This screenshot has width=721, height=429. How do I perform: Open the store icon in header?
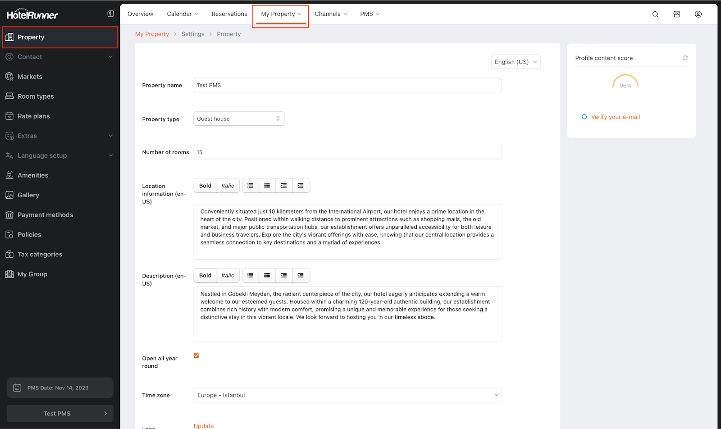676,14
